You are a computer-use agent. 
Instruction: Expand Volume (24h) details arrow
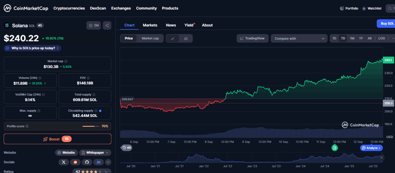[45, 83]
